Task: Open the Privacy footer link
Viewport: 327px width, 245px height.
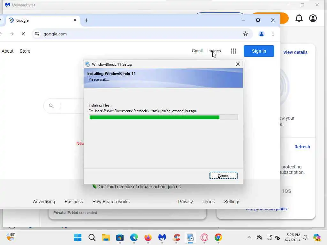Action: tap(186, 202)
